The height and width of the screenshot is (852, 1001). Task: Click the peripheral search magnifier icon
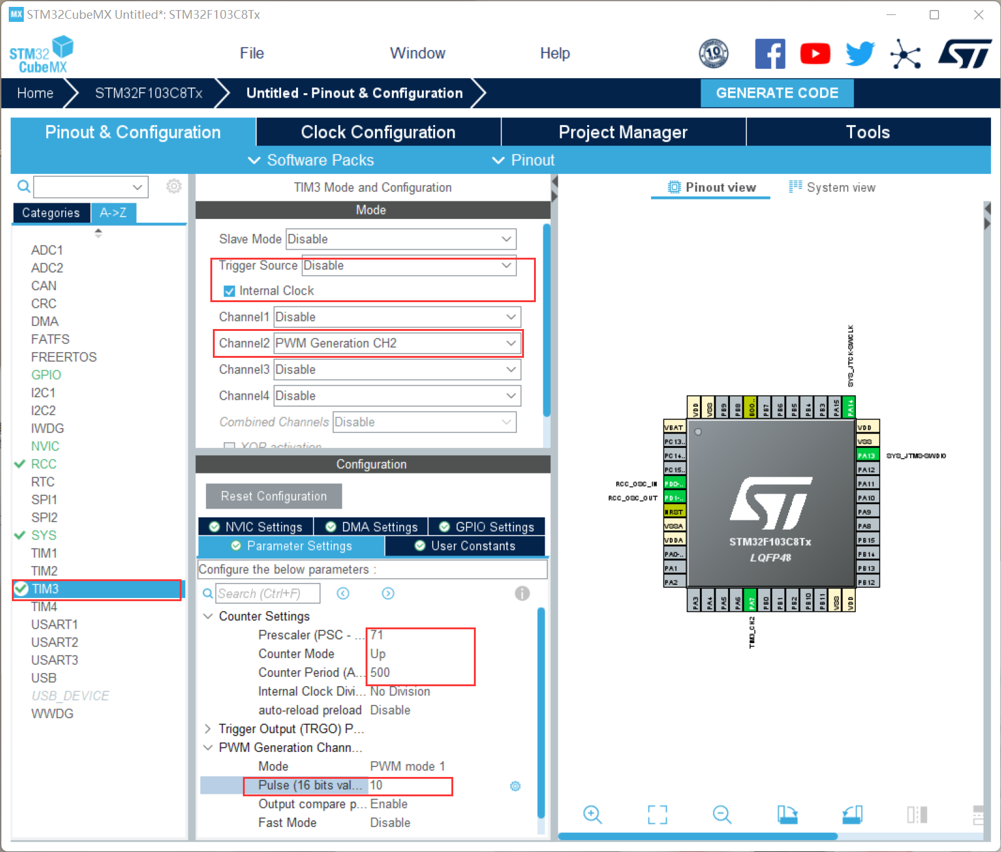pyautogui.click(x=23, y=186)
